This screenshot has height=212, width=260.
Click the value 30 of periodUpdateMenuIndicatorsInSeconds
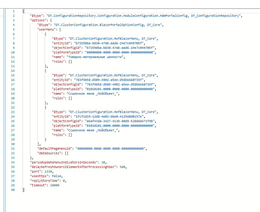104,162
